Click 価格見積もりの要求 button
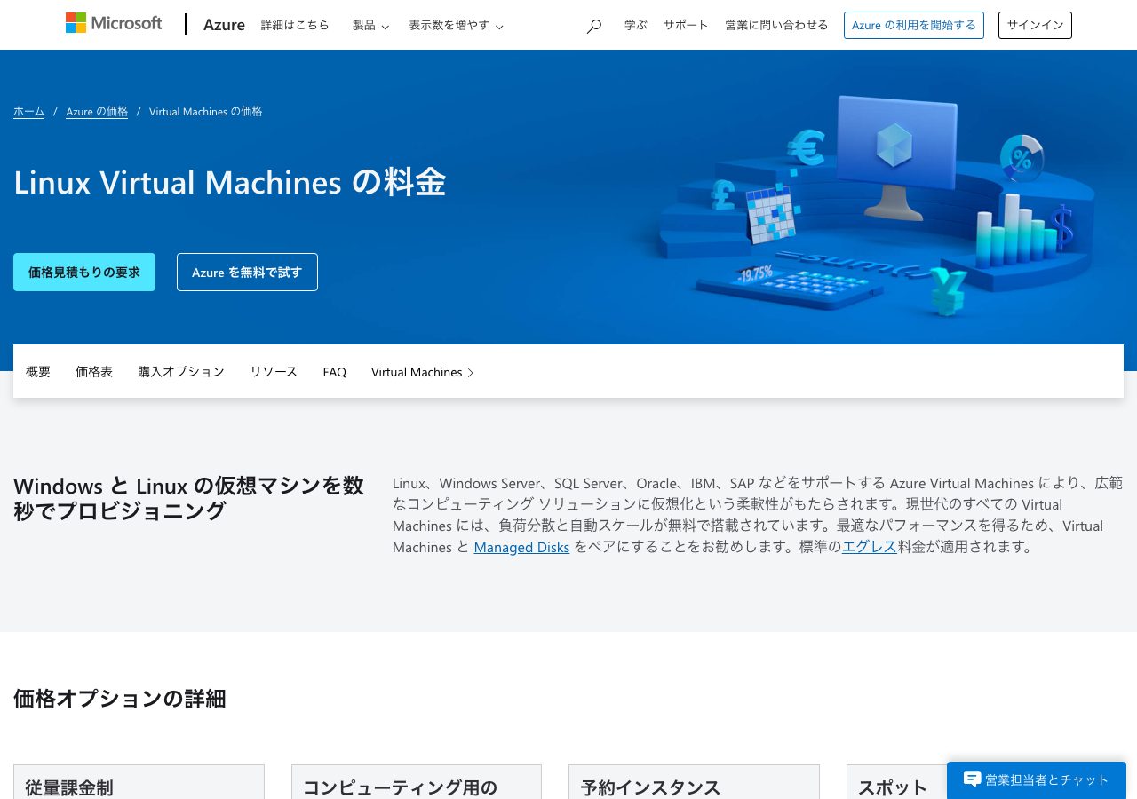Screen dimensions: 1137x799 [84, 272]
